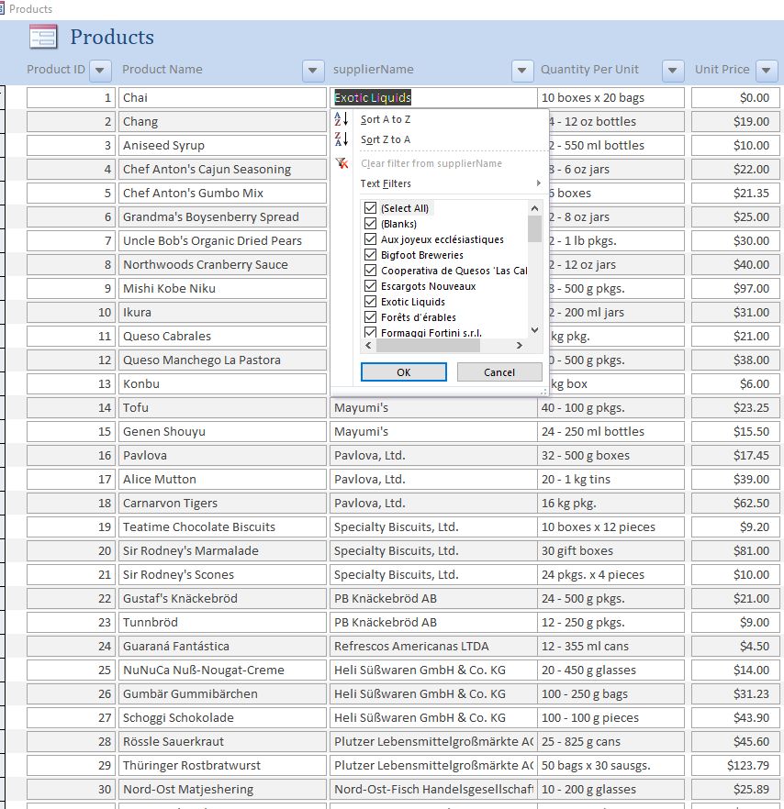Screen dimensions: 784x809
Task: Select the Guaraná Fantástica name cell
Action: click(x=222, y=646)
